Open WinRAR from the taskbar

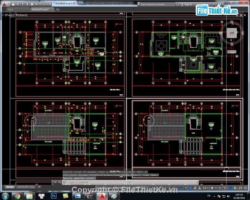tap(90, 196)
